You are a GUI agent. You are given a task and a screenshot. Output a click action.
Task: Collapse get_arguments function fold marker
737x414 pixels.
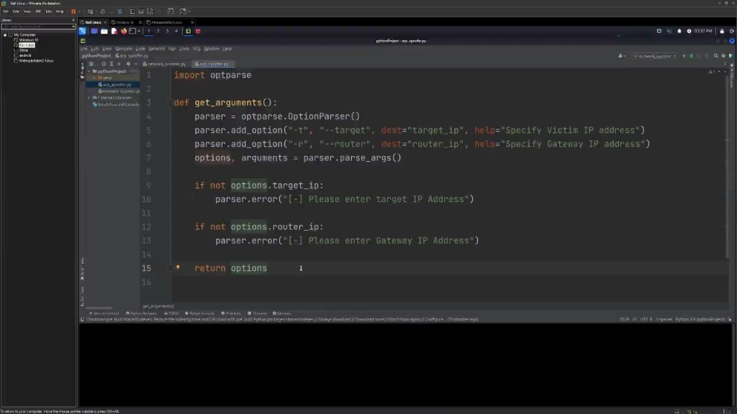click(170, 102)
